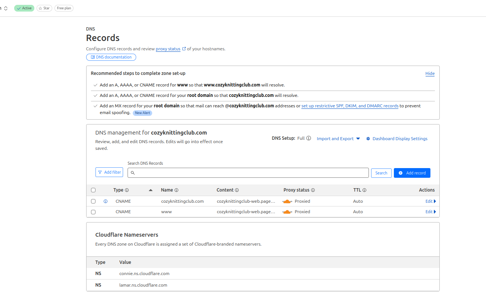Click the connie.ns.cloudflare.com nameserver value
Viewport: 486px width, 303px height.
point(144,274)
